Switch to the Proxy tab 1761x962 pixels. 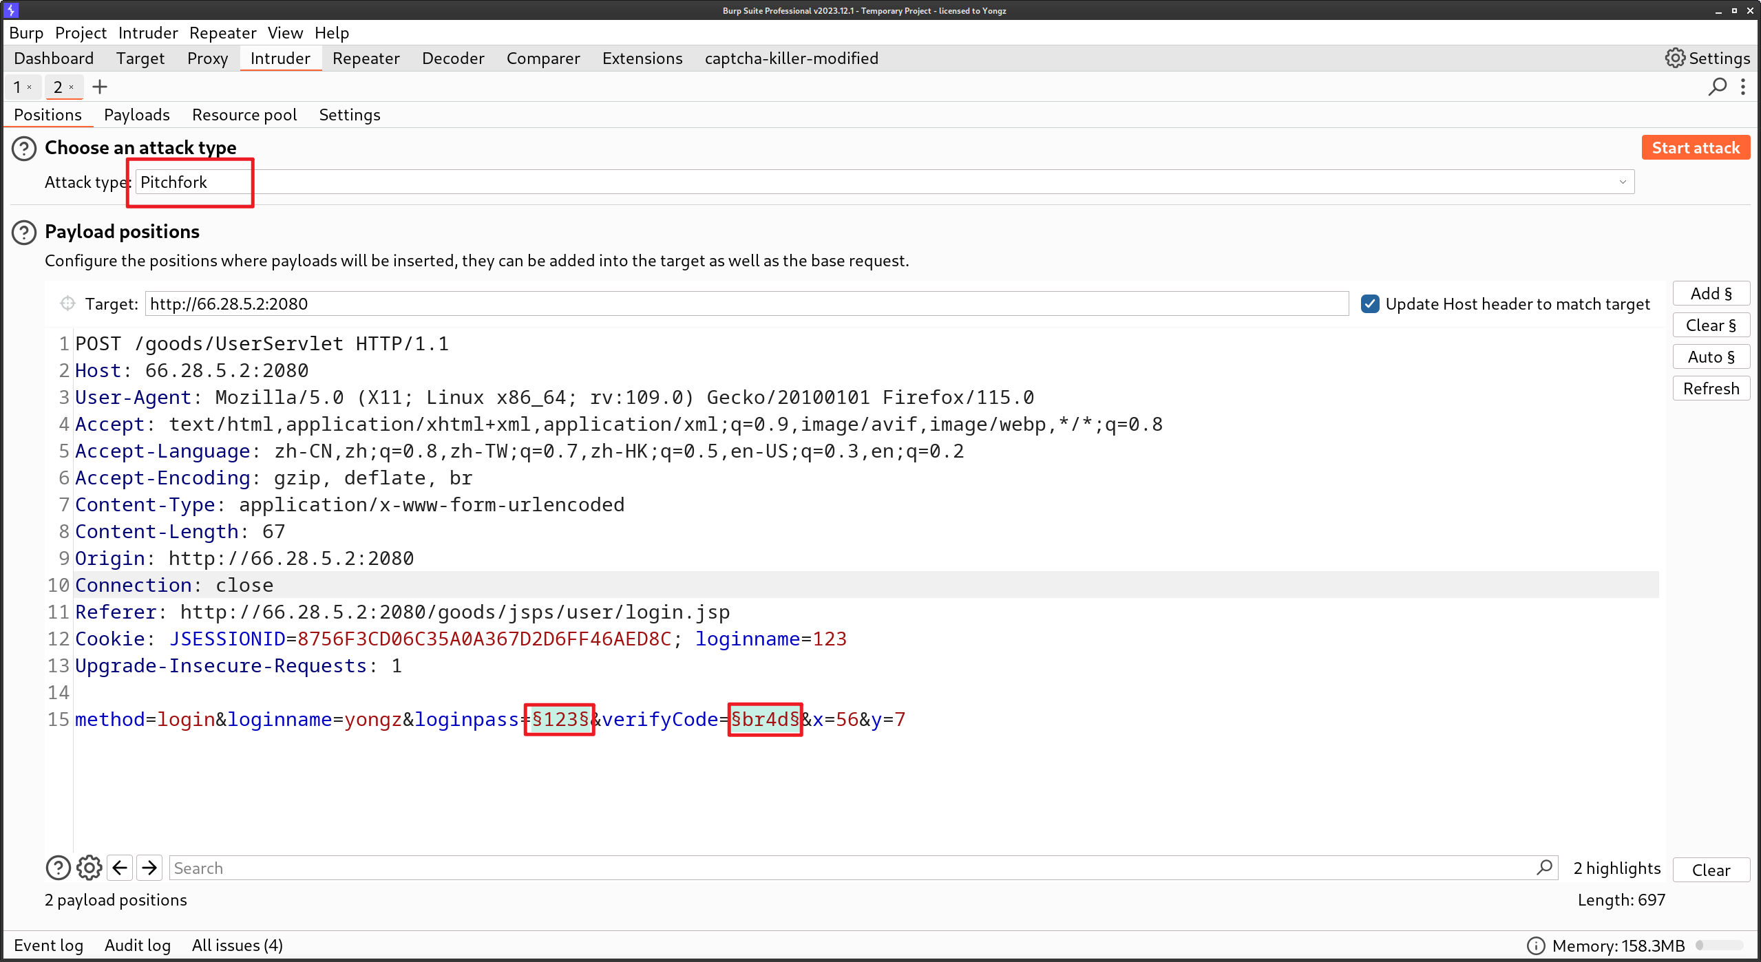(207, 58)
